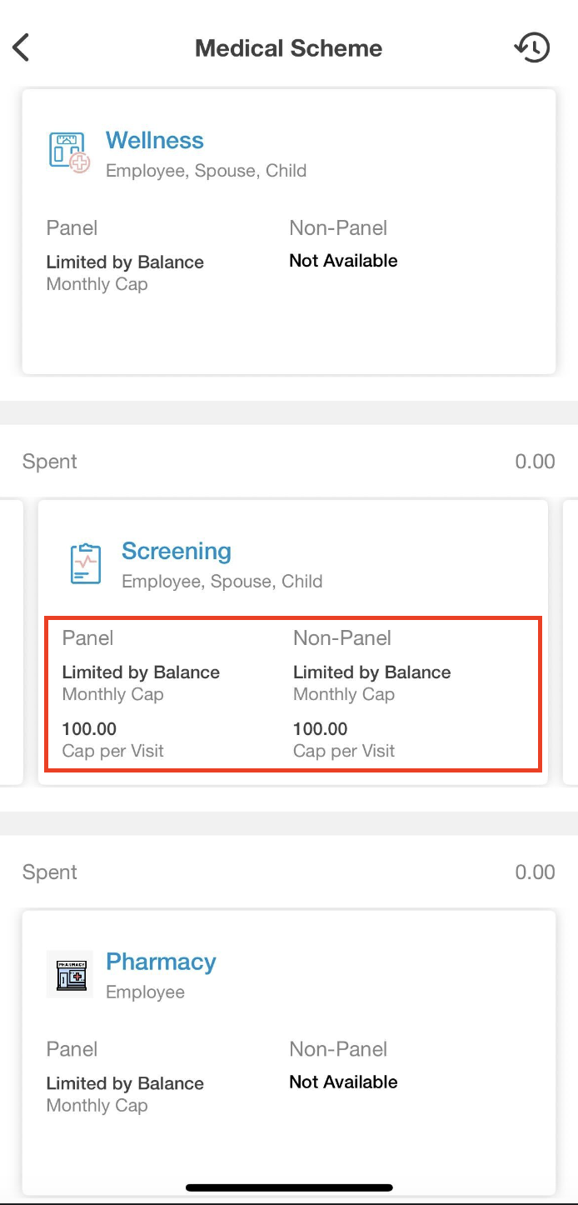
Task: Tap the back arrow icon
Action: (x=21, y=47)
